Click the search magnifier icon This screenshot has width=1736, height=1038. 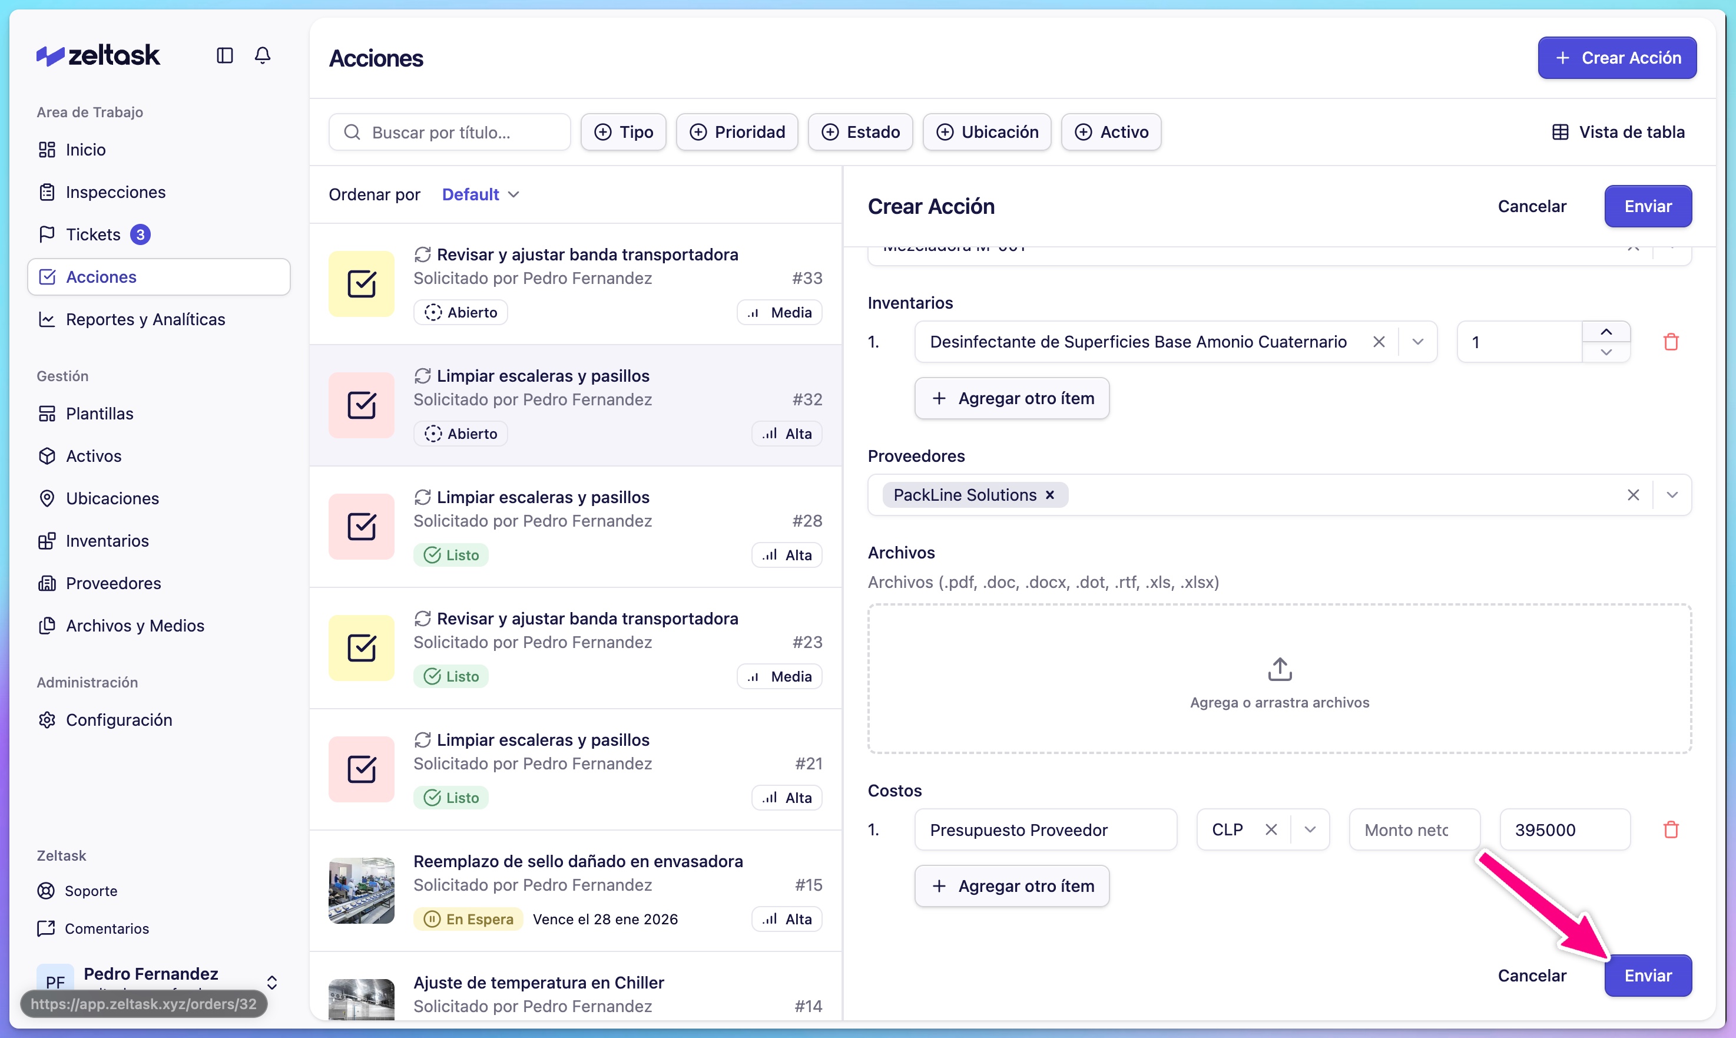coord(354,131)
